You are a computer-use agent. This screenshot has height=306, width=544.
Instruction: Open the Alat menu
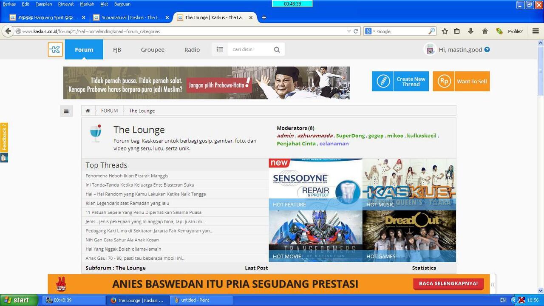point(104,4)
